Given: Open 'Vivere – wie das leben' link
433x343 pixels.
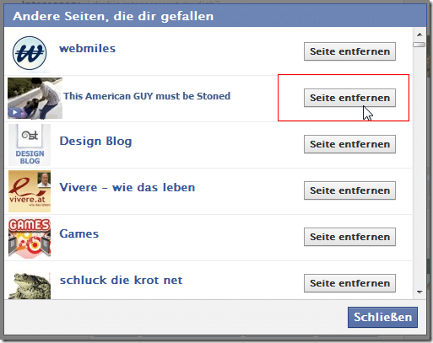Looking at the screenshot, I should coord(127,187).
